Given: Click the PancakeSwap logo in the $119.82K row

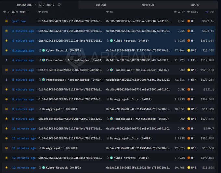Looking at the screenshot, I should 44,60.
